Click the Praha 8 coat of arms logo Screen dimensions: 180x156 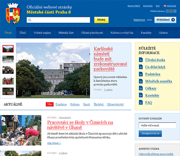tap(13, 14)
